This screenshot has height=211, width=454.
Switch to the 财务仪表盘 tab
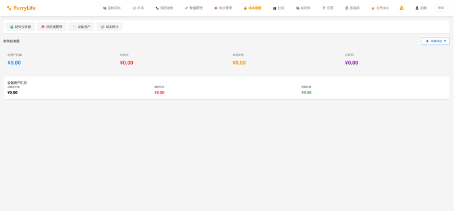(20, 27)
